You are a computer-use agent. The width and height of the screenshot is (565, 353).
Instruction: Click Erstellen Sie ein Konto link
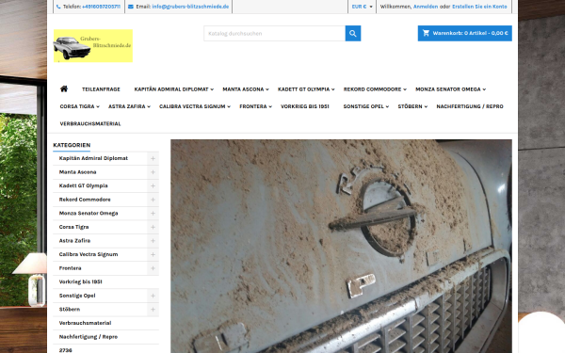479,7
